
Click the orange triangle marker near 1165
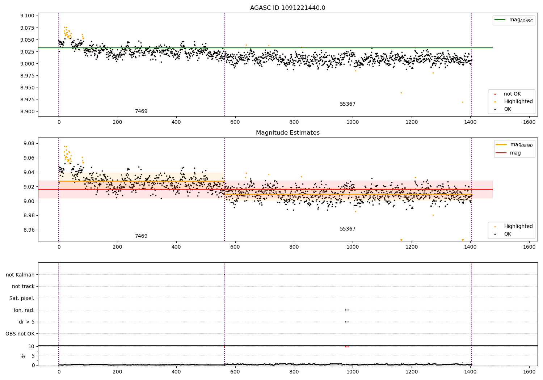(x=401, y=240)
